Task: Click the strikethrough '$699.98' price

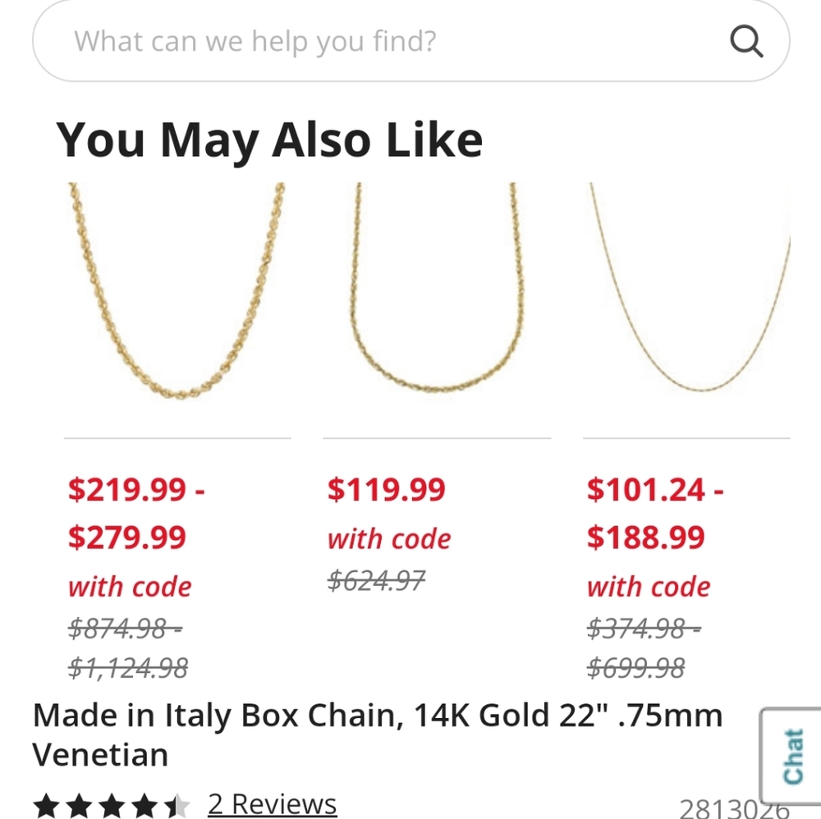Action: (x=635, y=666)
